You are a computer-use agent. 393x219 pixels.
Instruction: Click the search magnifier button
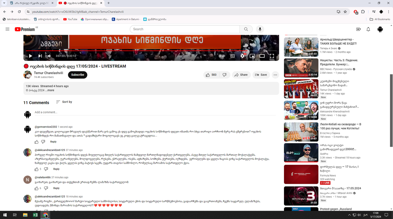tap(246, 29)
